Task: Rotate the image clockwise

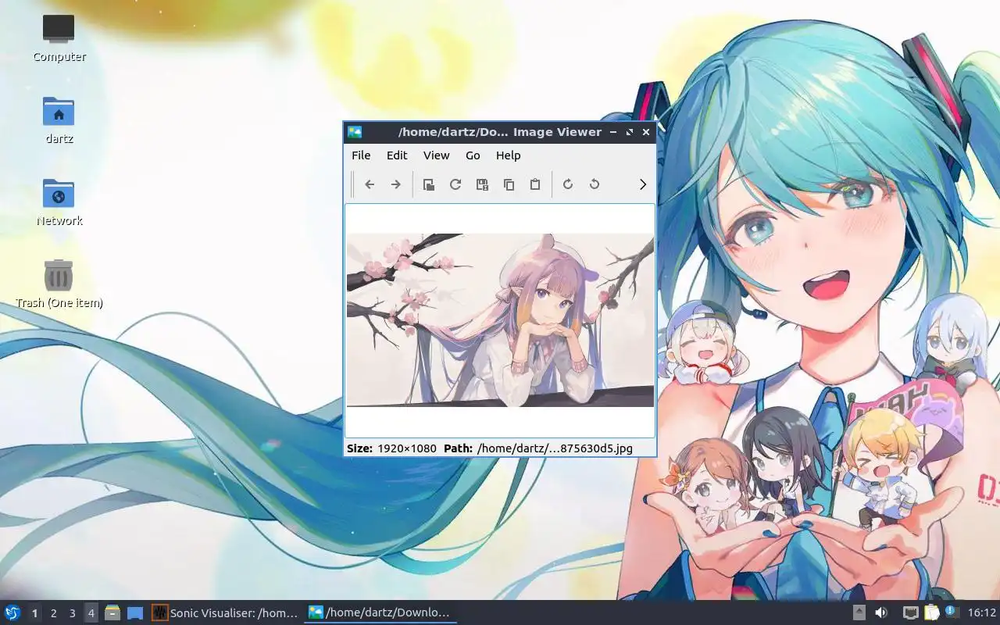Action: point(568,184)
